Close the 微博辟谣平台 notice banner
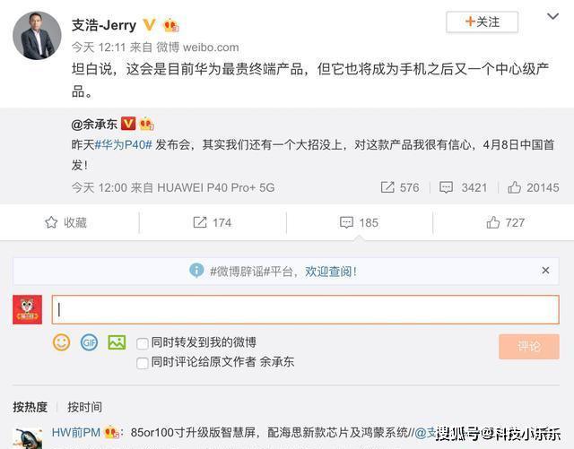The width and height of the screenshot is (574, 449). (545, 270)
